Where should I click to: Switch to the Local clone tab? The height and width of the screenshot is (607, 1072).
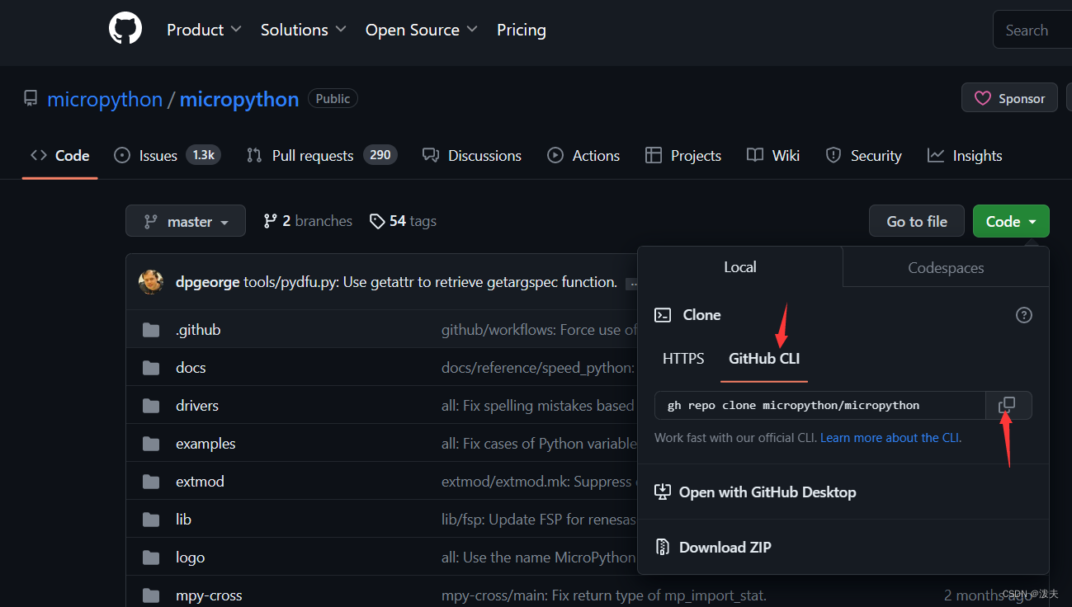pos(740,267)
